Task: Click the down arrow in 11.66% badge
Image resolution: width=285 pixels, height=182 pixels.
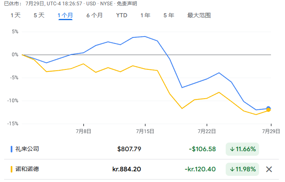Action: pos(232,149)
